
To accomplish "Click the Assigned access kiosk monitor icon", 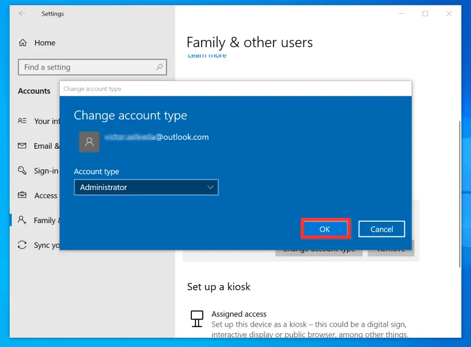I will click(x=197, y=318).
